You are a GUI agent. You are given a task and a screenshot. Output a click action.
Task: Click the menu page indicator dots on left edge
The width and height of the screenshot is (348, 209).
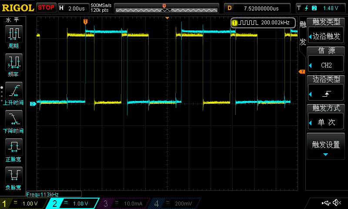2,94
